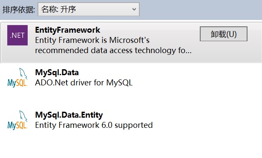
Task: Click empty area beside the EntityFramework title
Action: point(149,30)
